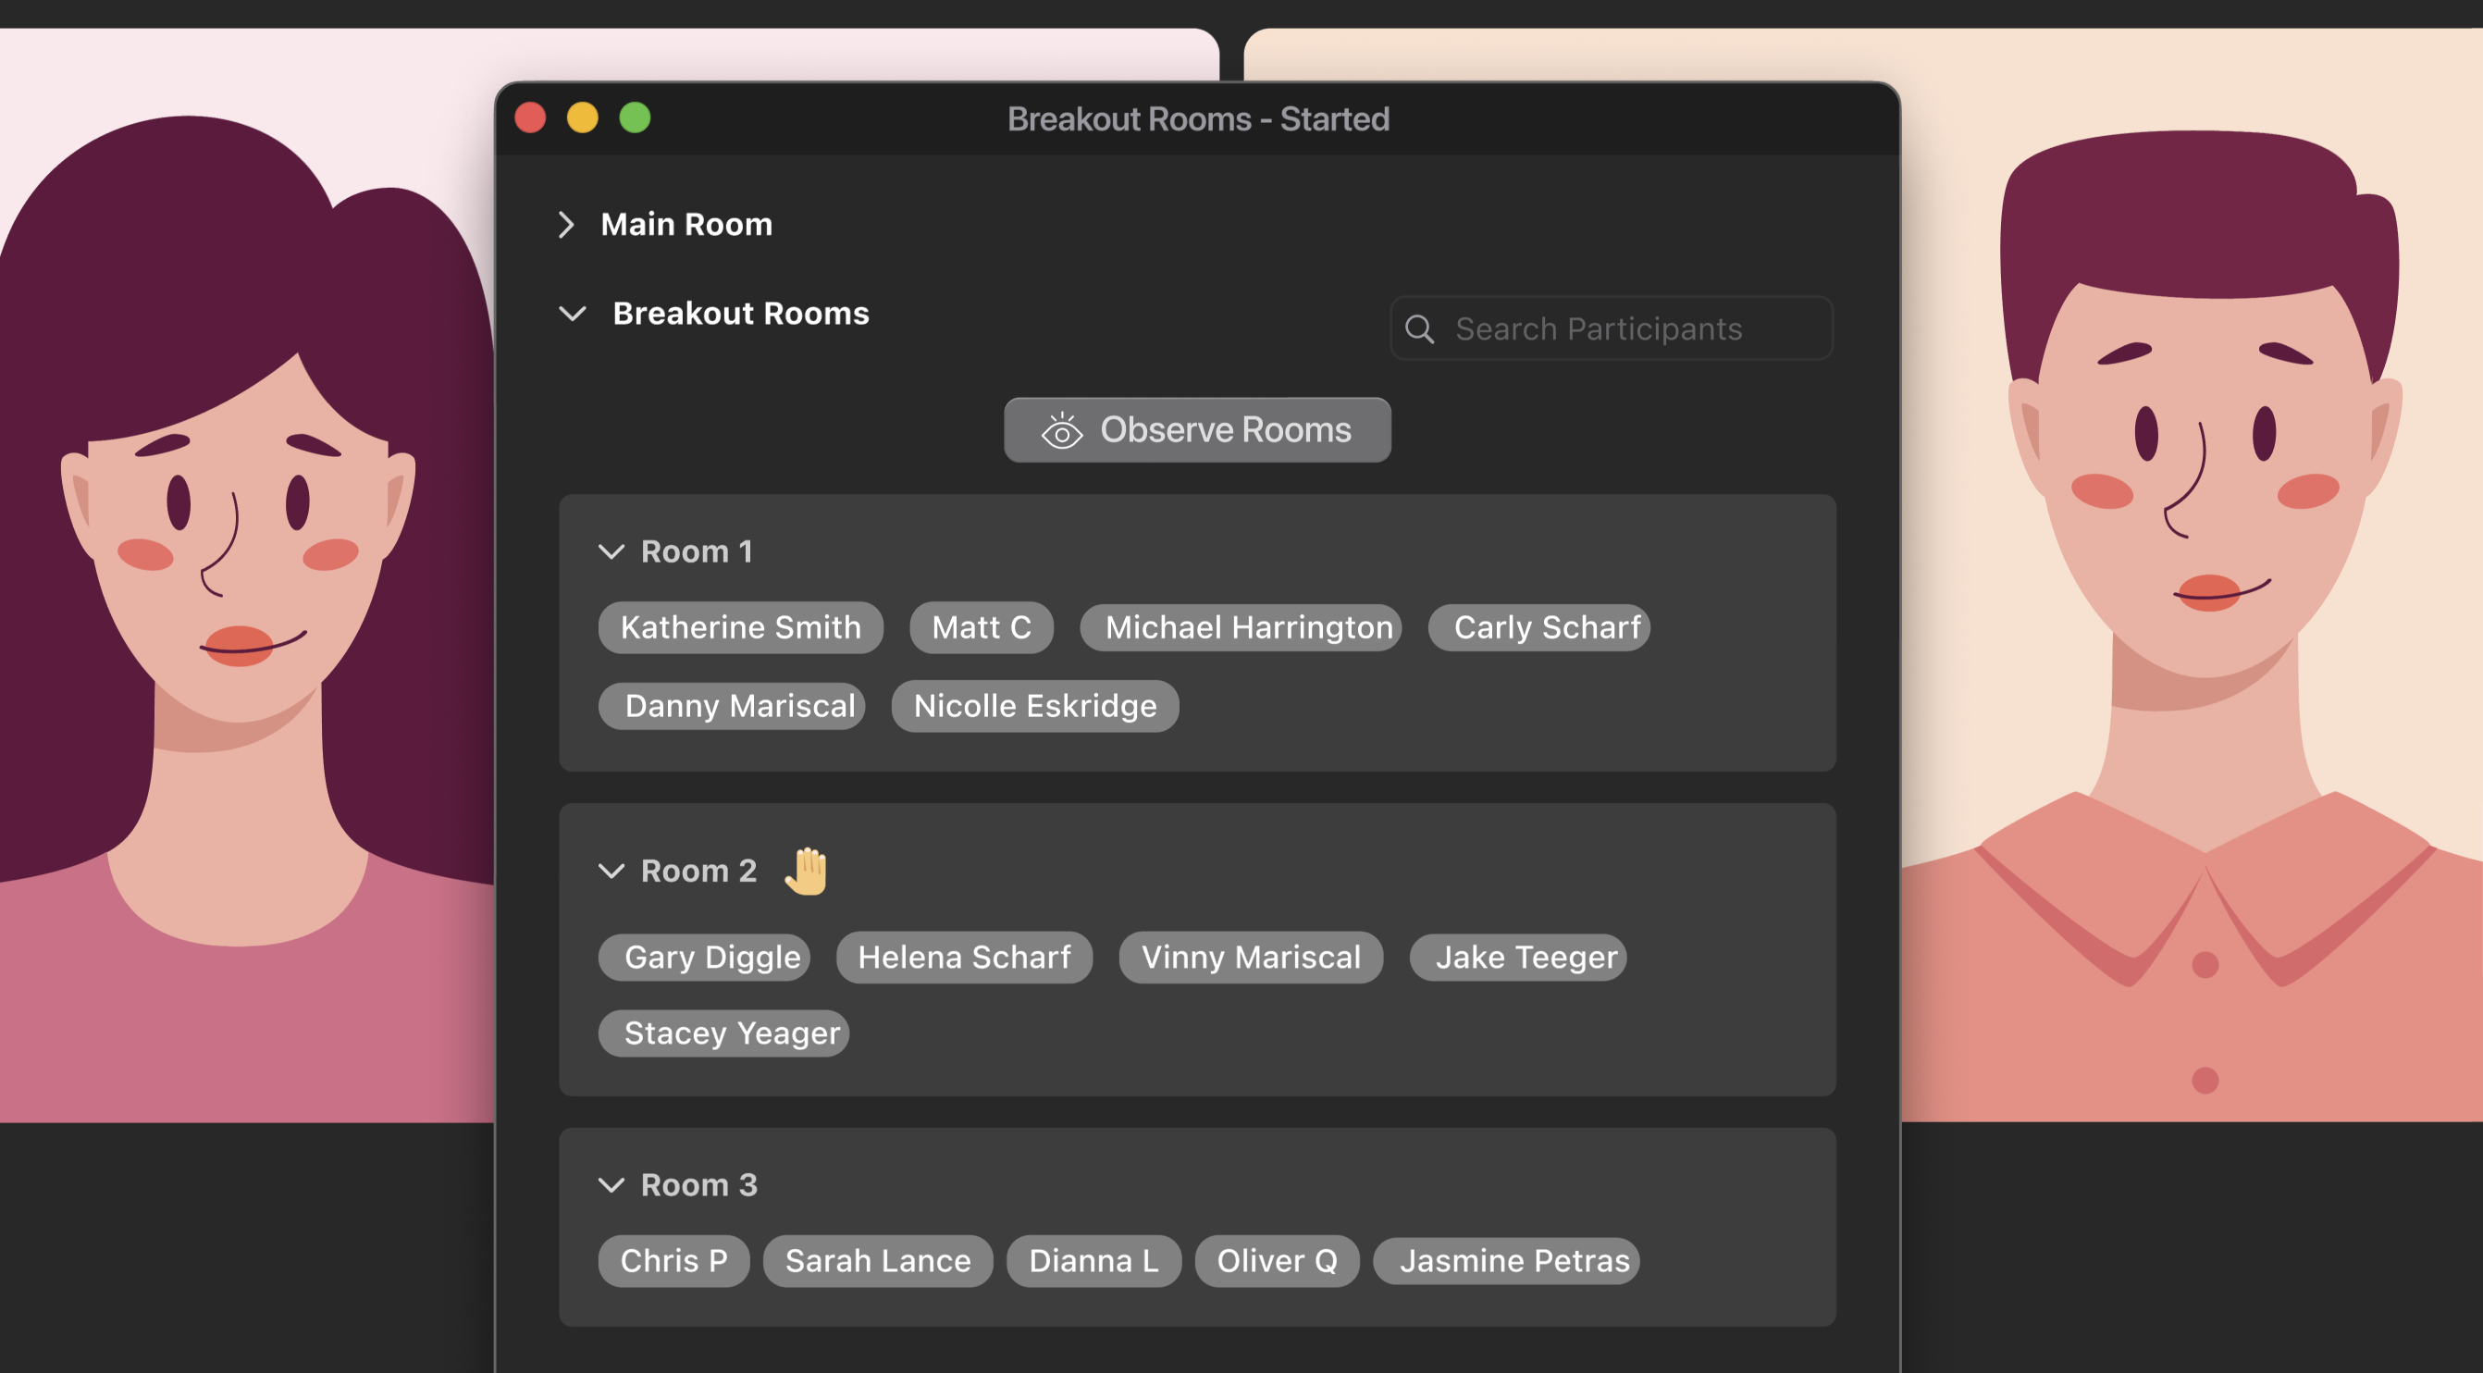Collapse the Room 1 expander chevron
Screen dimensions: 2483x1373
tap(613, 550)
